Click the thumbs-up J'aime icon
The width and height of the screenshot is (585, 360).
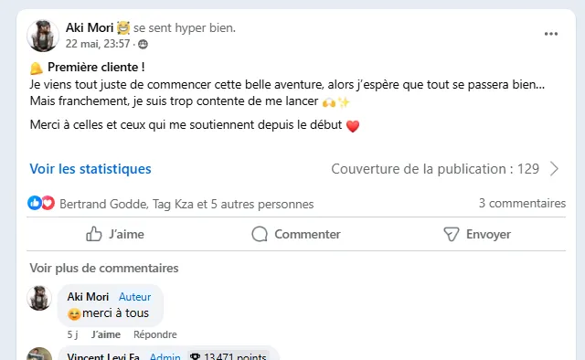click(93, 234)
